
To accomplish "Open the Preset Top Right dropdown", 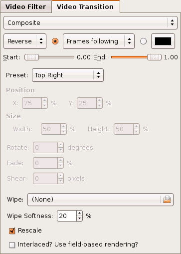I will click(x=68, y=75).
